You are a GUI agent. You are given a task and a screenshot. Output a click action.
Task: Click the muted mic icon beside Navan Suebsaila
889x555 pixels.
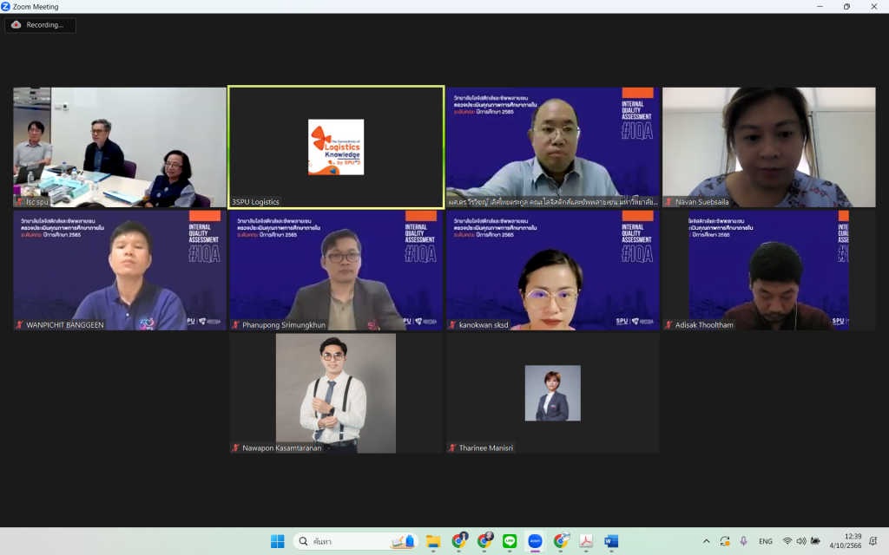(x=669, y=201)
